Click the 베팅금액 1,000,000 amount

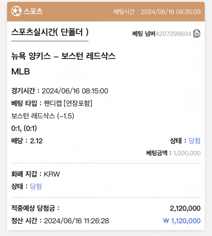187,153
